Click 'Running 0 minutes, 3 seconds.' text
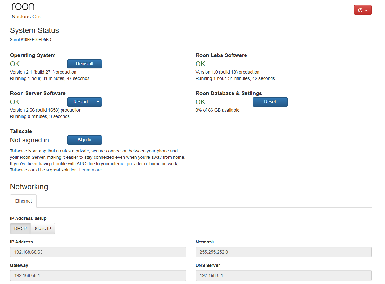The image size is (385, 284). (x=40, y=116)
